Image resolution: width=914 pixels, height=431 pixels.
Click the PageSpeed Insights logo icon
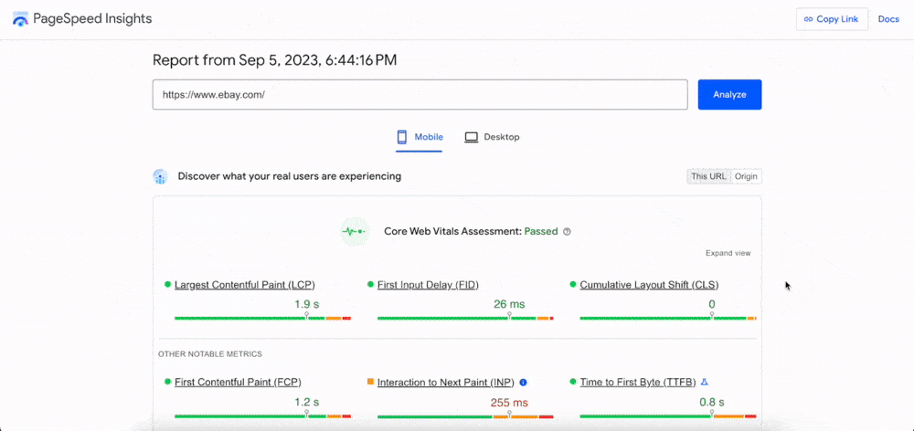(x=20, y=19)
